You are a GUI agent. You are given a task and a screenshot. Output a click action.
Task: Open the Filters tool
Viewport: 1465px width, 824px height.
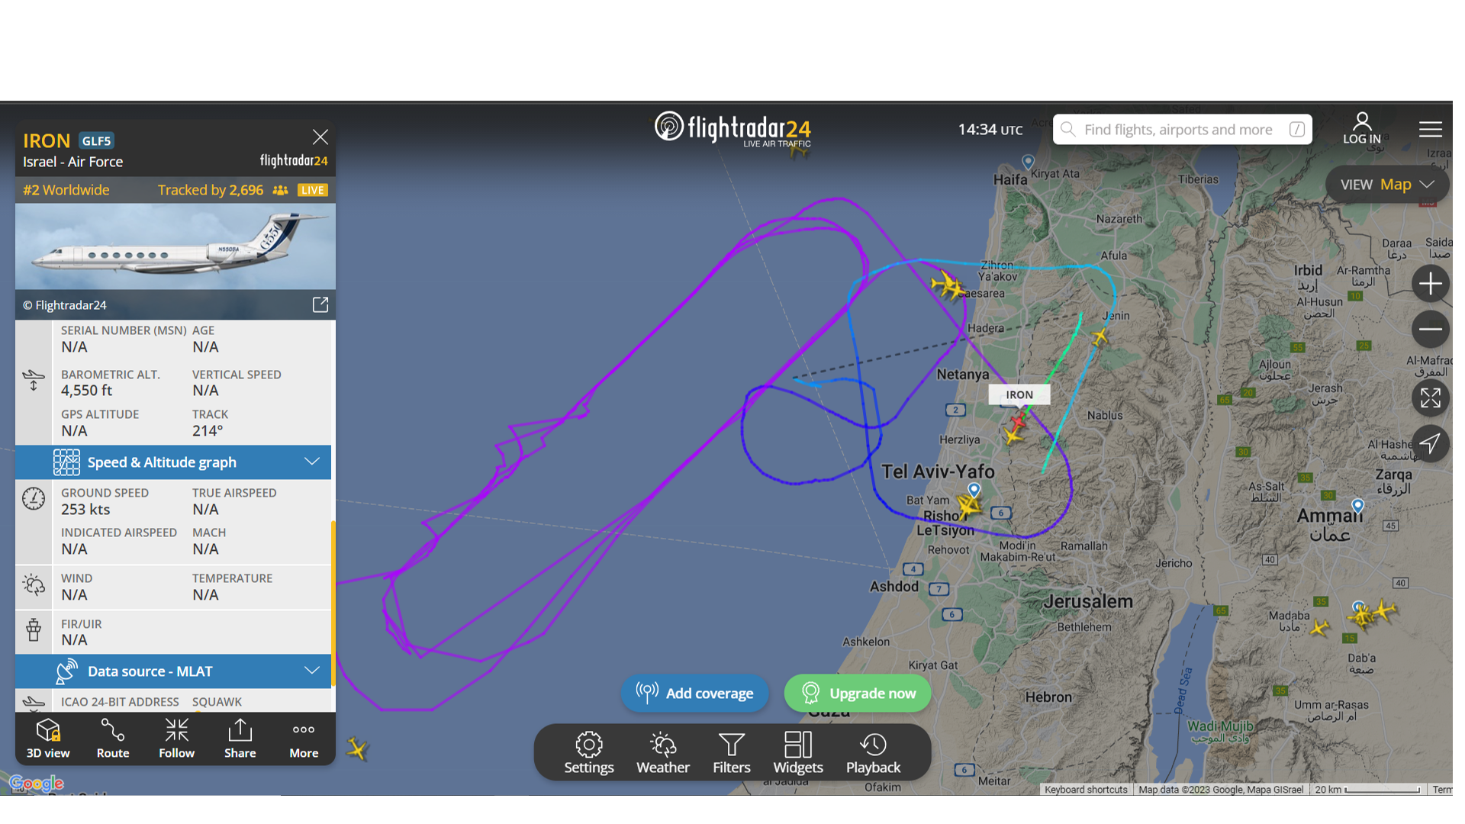point(732,753)
